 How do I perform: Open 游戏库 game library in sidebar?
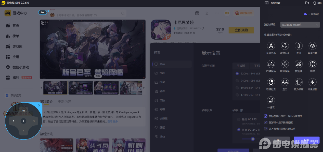pos(17,47)
